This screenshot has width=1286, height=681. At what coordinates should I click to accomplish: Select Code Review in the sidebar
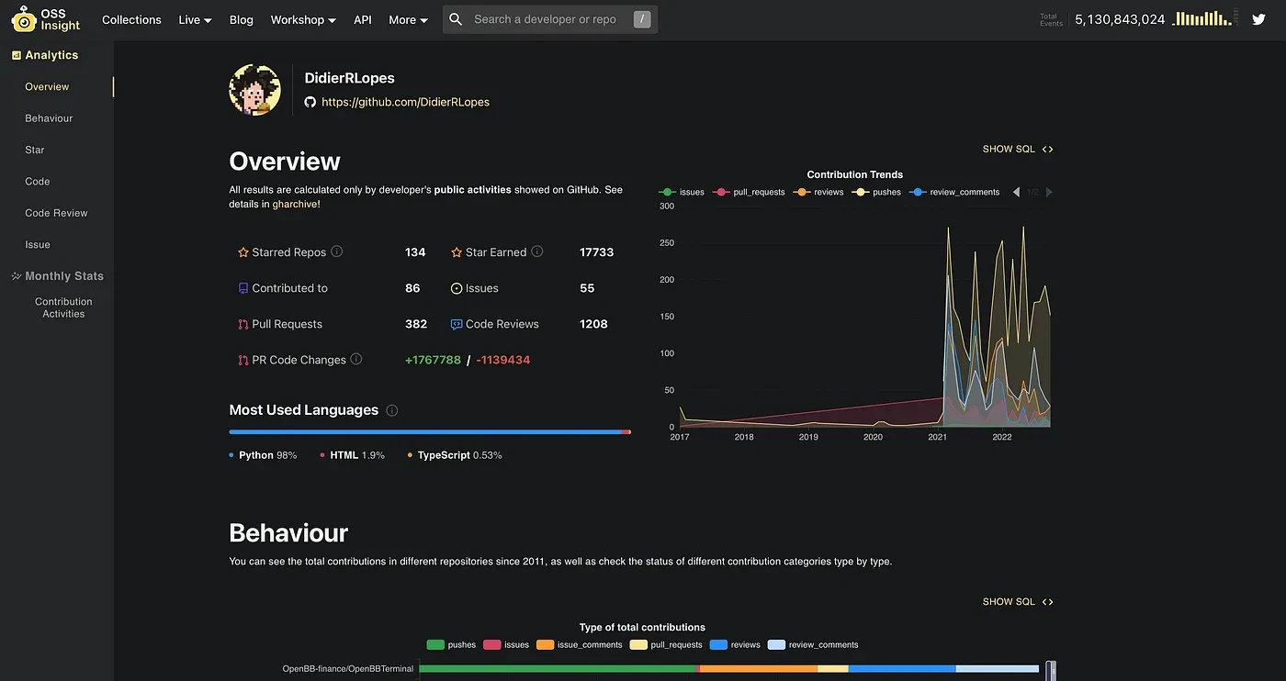(56, 213)
